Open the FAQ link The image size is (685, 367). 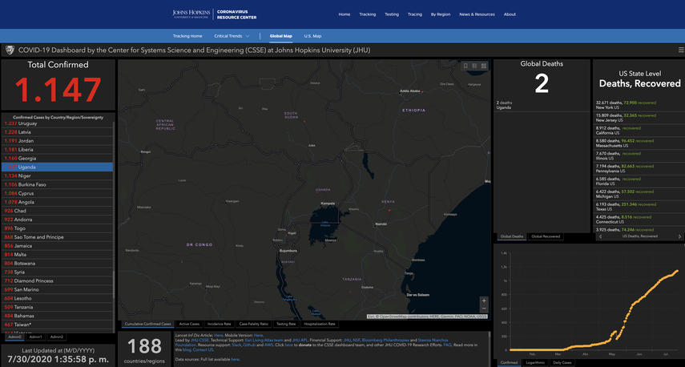tap(447, 345)
